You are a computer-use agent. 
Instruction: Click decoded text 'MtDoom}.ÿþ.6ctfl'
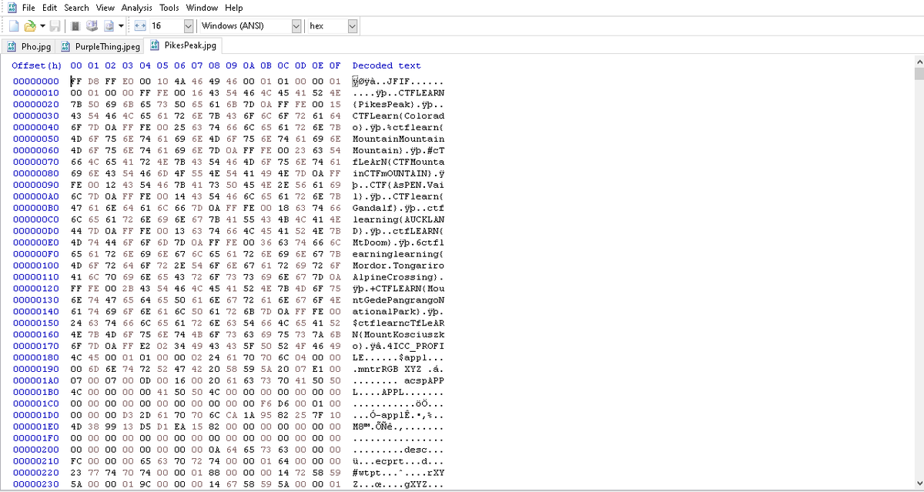pyautogui.click(x=398, y=243)
